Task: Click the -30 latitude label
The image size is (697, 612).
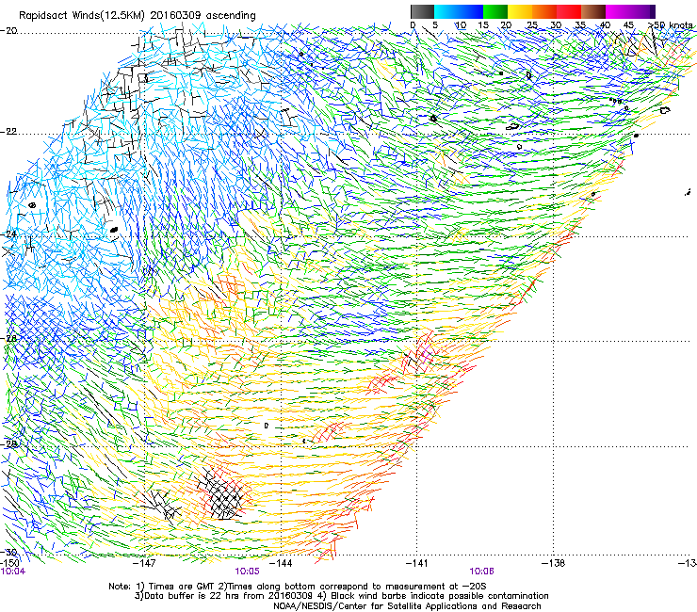Action: click(x=9, y=553)
